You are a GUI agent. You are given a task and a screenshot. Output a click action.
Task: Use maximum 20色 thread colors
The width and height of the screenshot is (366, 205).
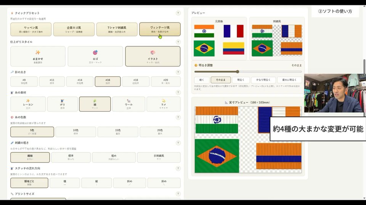click(160, 132)
